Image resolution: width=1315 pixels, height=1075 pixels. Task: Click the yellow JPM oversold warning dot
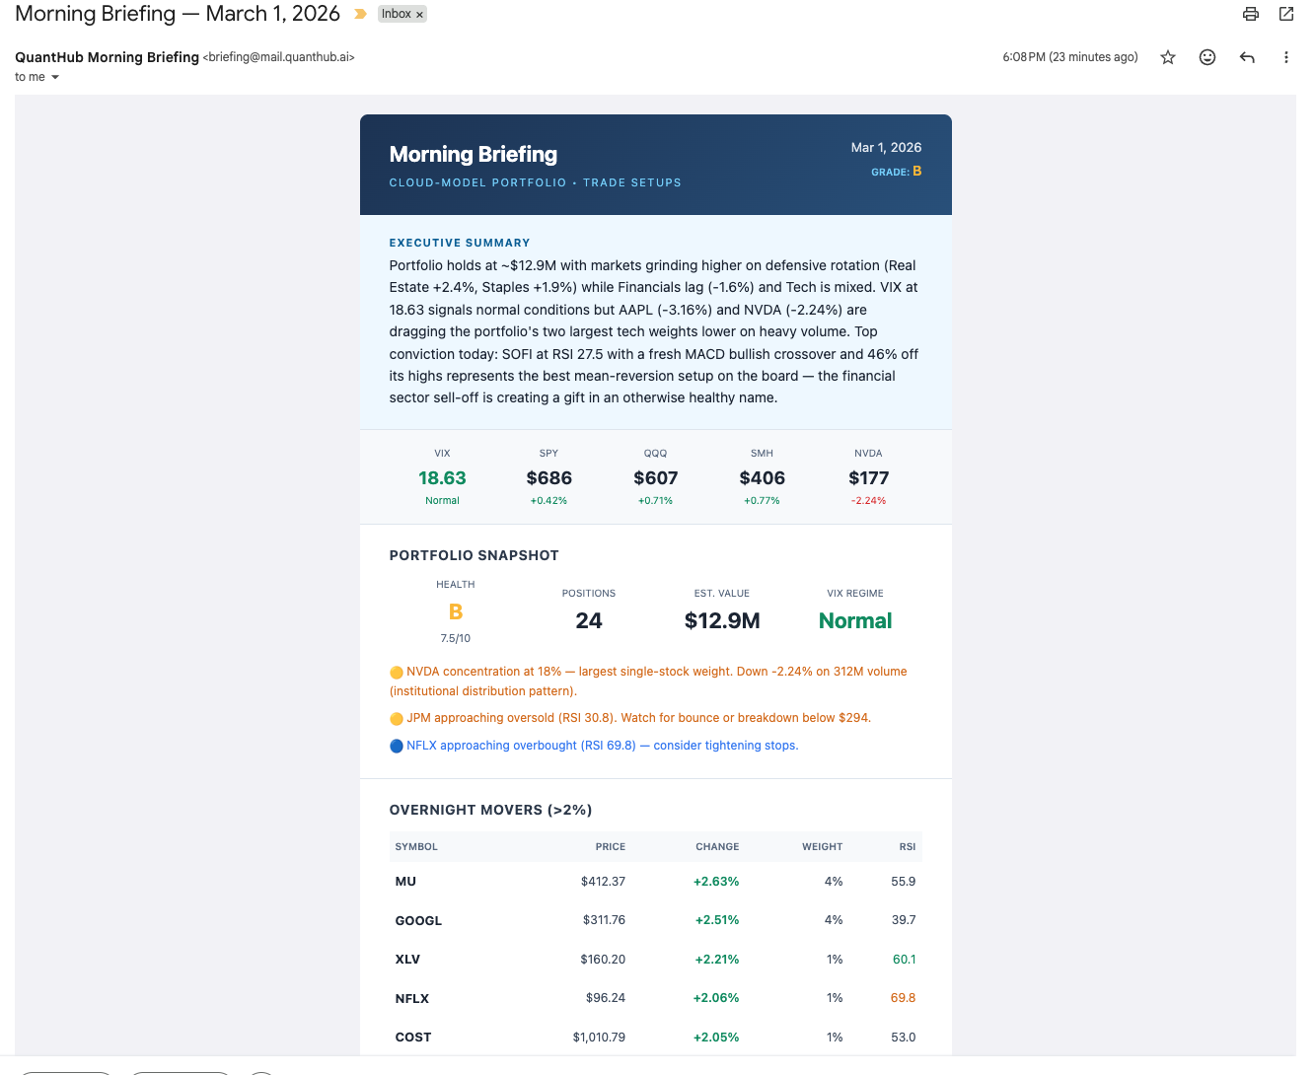pyautogui.click(x=396, y=718)
